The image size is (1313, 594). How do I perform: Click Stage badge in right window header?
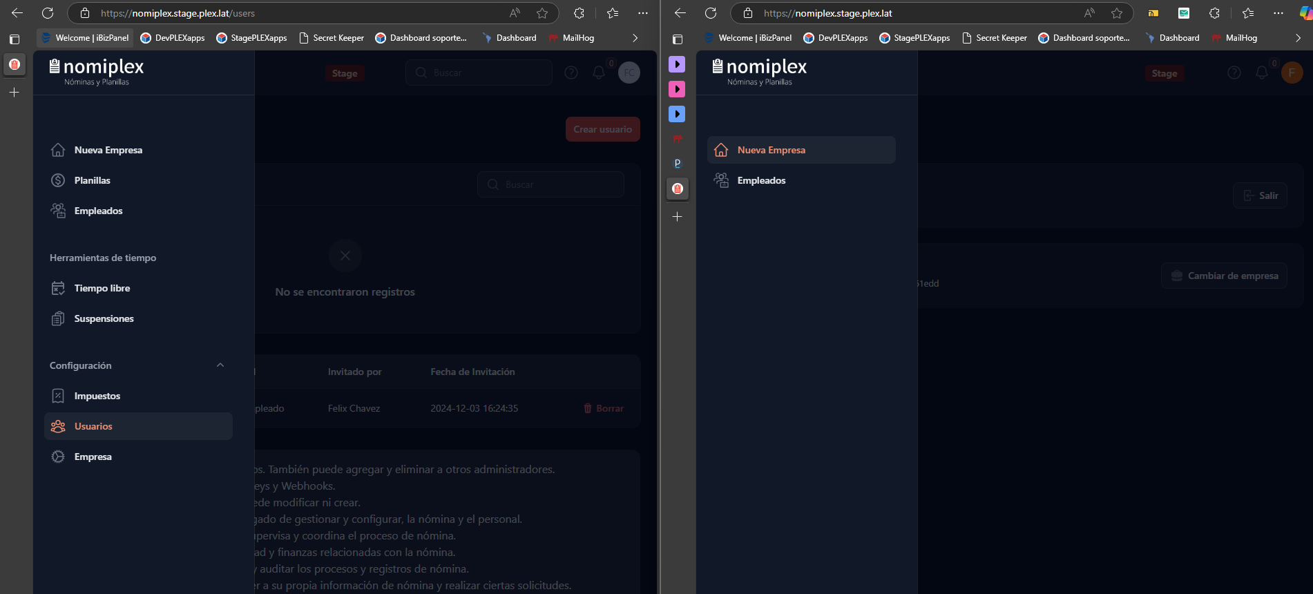point(1165,73)
